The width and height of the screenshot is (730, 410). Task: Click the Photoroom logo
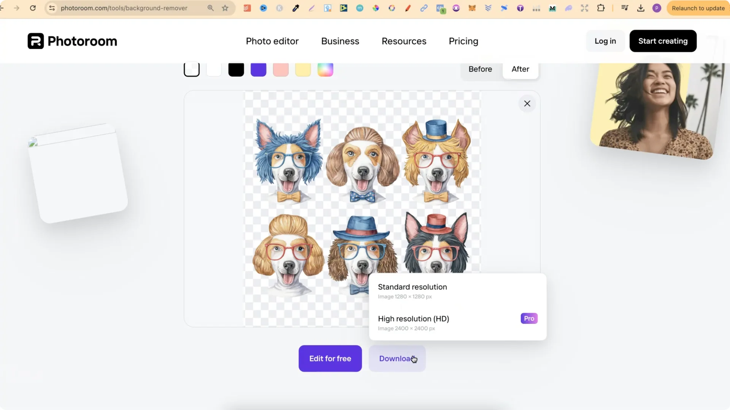[72, 41]
